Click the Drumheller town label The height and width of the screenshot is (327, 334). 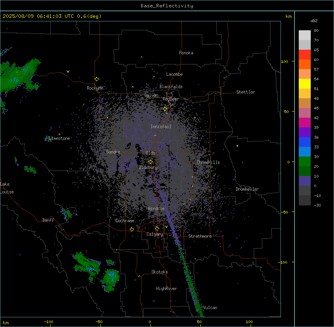pos(247,189)
